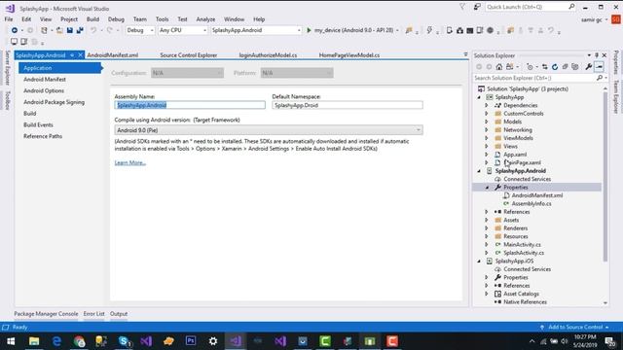The height and width of the screenshot is (350, 623).
Task: Open the Debug configuration dropdown
Action: (x=140, y=30)
